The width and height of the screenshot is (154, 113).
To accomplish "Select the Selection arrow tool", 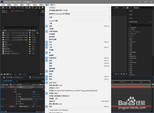I will (7, 8).
